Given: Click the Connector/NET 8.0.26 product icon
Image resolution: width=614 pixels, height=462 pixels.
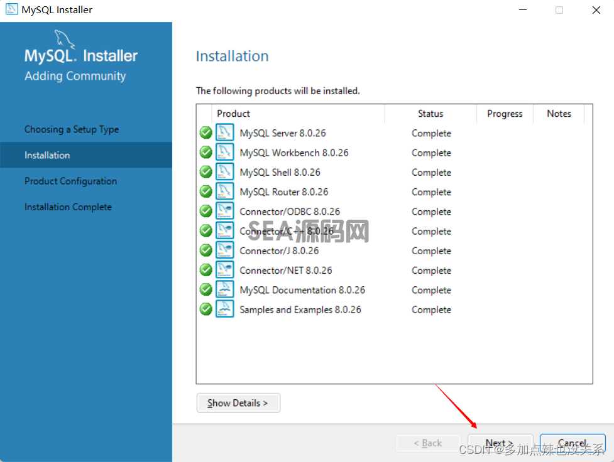Looking at the screenshot, I should coord(225,269).
